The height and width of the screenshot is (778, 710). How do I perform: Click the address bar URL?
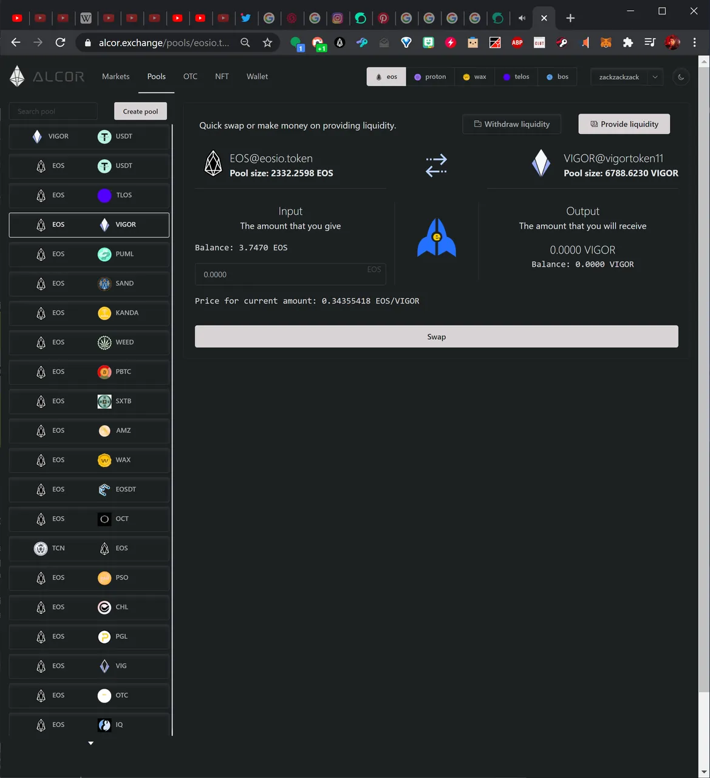pos(164,43)
